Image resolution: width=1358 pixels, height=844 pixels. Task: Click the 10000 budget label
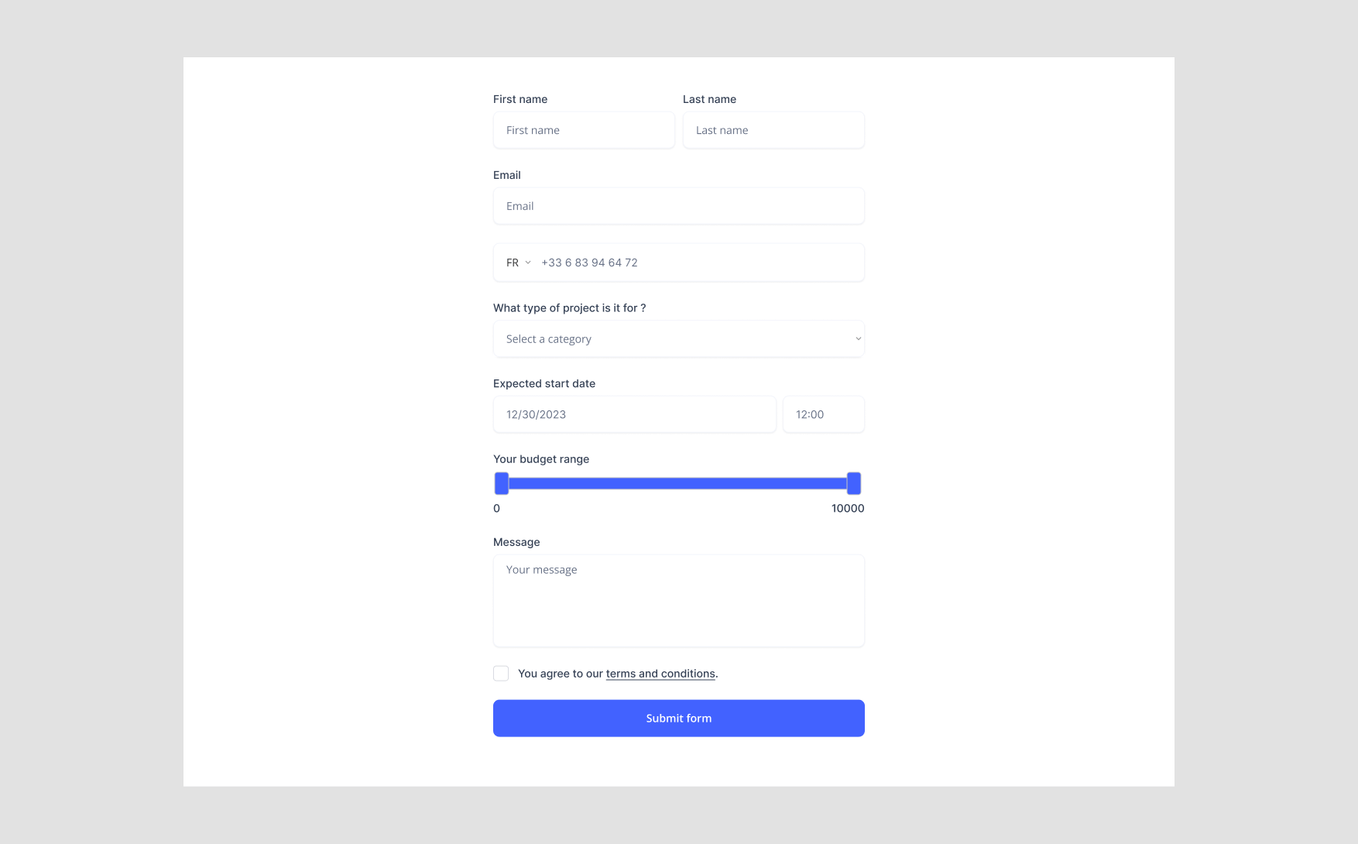click(x=847, y=508)
